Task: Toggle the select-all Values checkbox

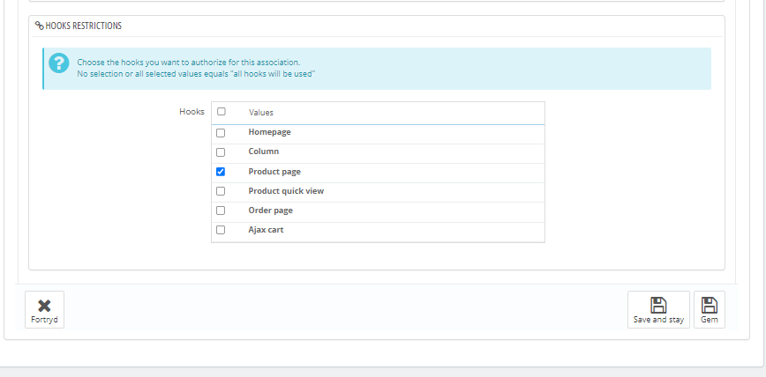Action: 221,112
